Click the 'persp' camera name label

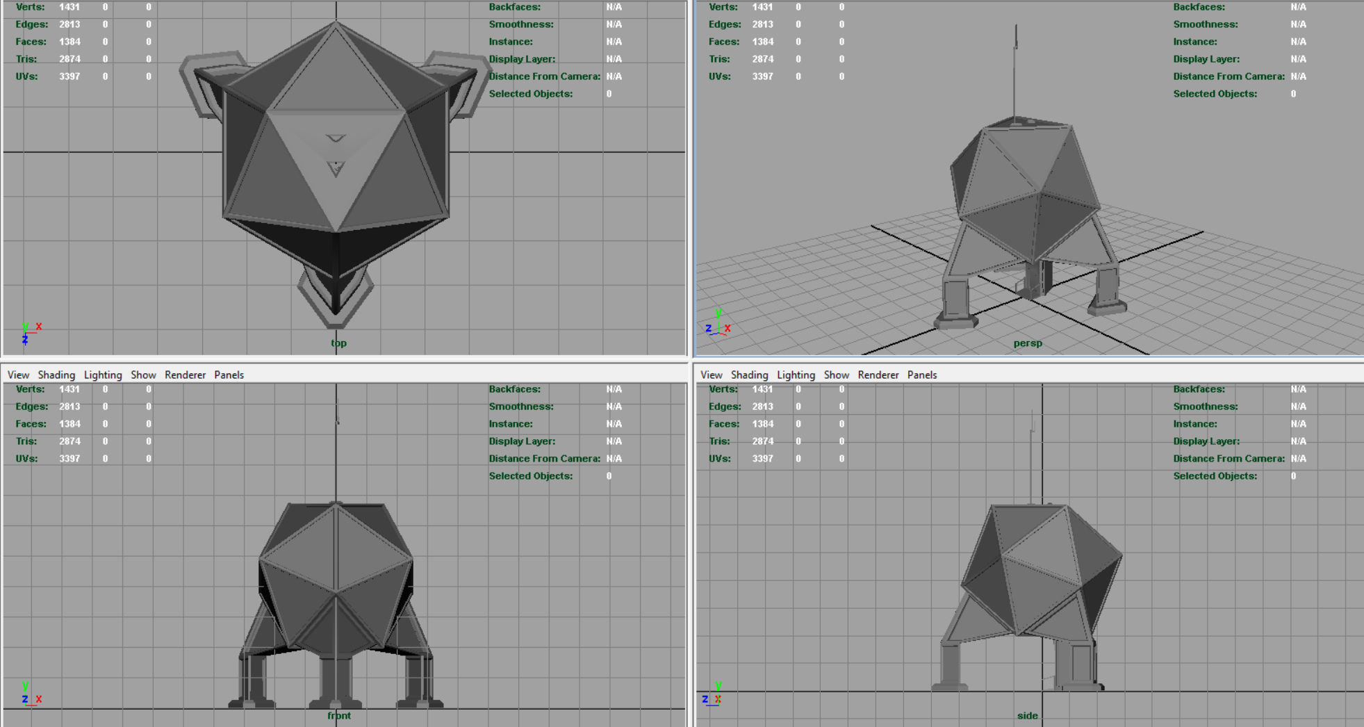click(1027, 343)
